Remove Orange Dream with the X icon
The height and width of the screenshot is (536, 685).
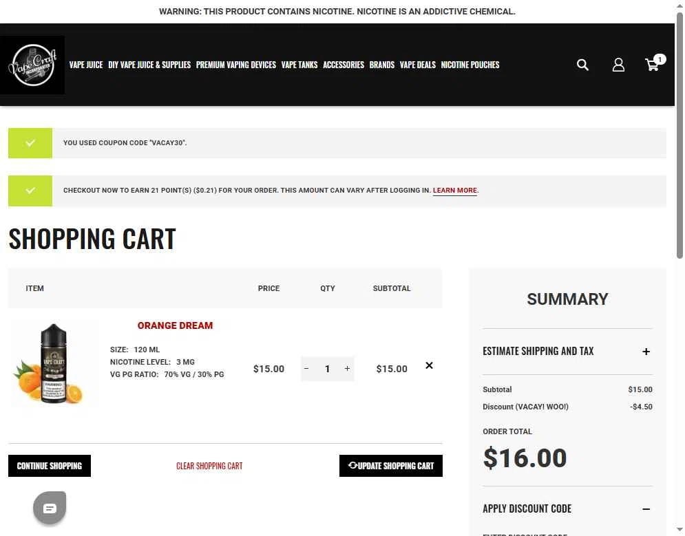(429, 365)
